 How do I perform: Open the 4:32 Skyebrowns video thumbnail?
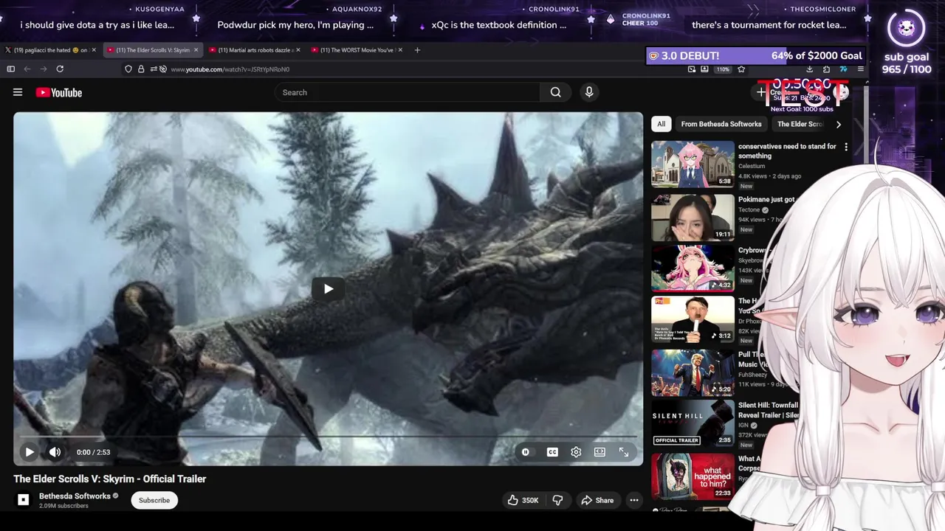point(693,268)
